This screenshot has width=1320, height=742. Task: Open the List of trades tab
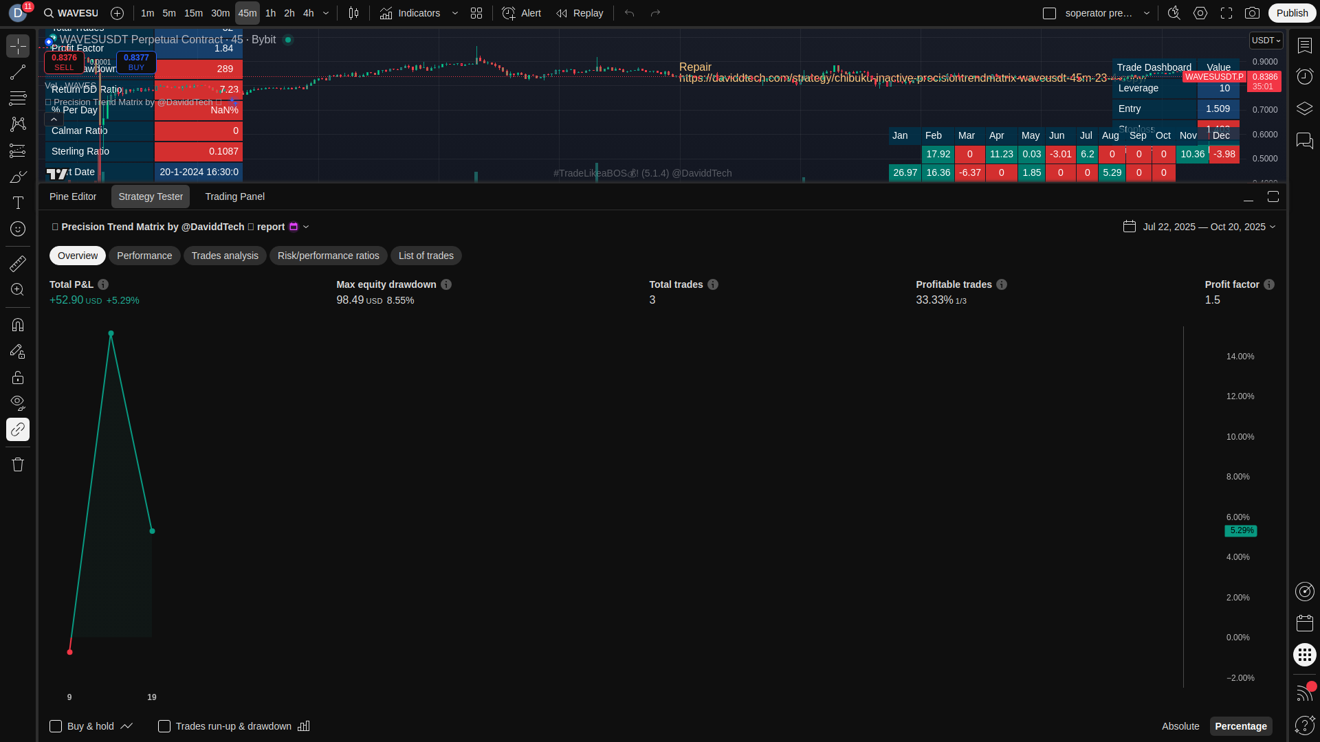coord(426,256)
